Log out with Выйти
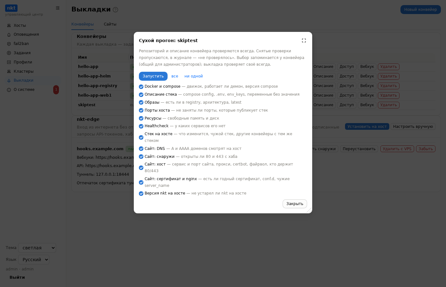Image resolution: width=446 pixels, height=287 pixels. [17, 277]
